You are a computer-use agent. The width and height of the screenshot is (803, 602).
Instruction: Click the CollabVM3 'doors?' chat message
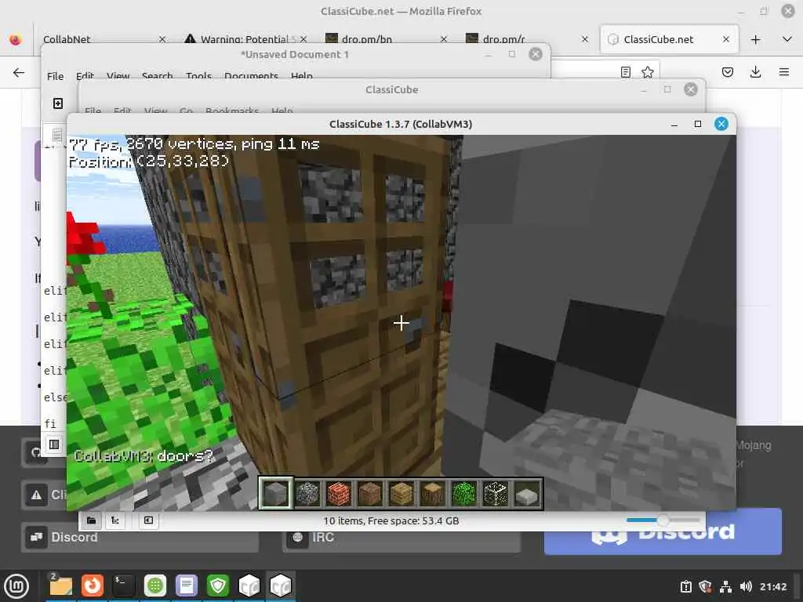(144, 455)
